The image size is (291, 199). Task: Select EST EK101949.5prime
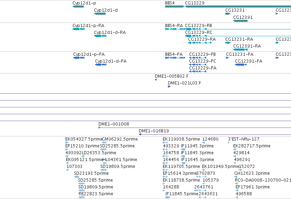tap(203, 170)
